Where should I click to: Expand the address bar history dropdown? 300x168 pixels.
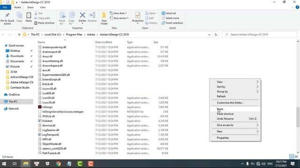click(209, 35)
